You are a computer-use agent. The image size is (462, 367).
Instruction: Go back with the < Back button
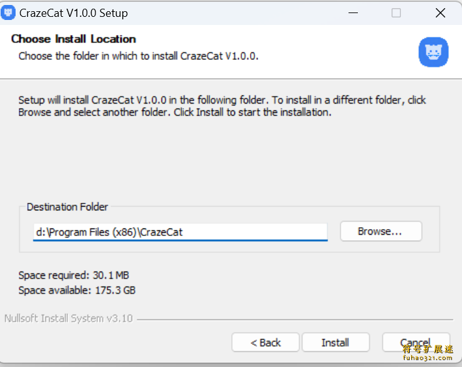[266, 343]
